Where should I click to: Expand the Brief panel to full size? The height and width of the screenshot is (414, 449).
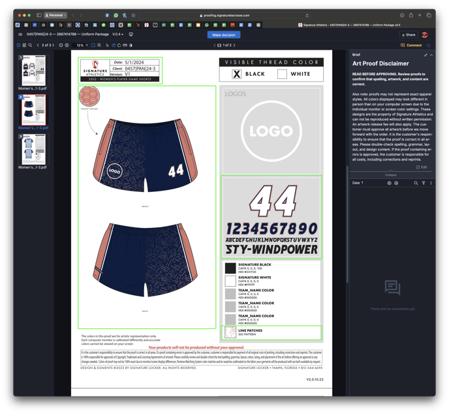tap(426, 55)
